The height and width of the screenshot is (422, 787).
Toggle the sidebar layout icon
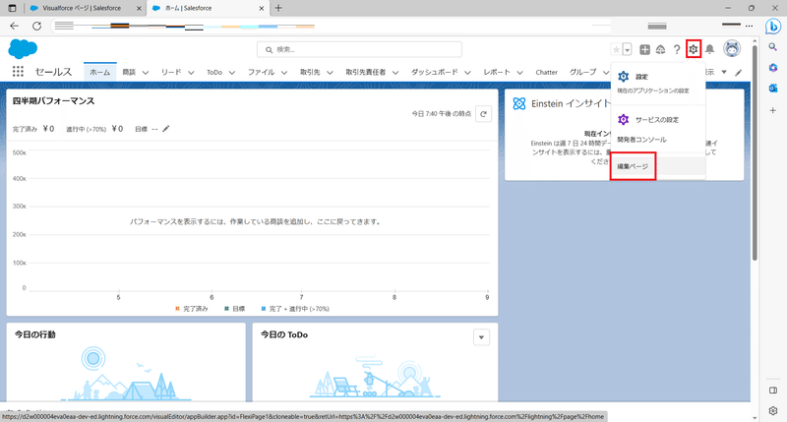773,391
